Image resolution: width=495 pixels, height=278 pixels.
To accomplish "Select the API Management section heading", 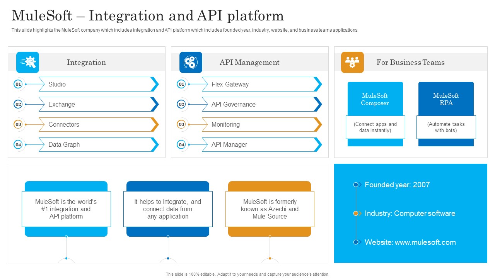I will coord(249,62).
